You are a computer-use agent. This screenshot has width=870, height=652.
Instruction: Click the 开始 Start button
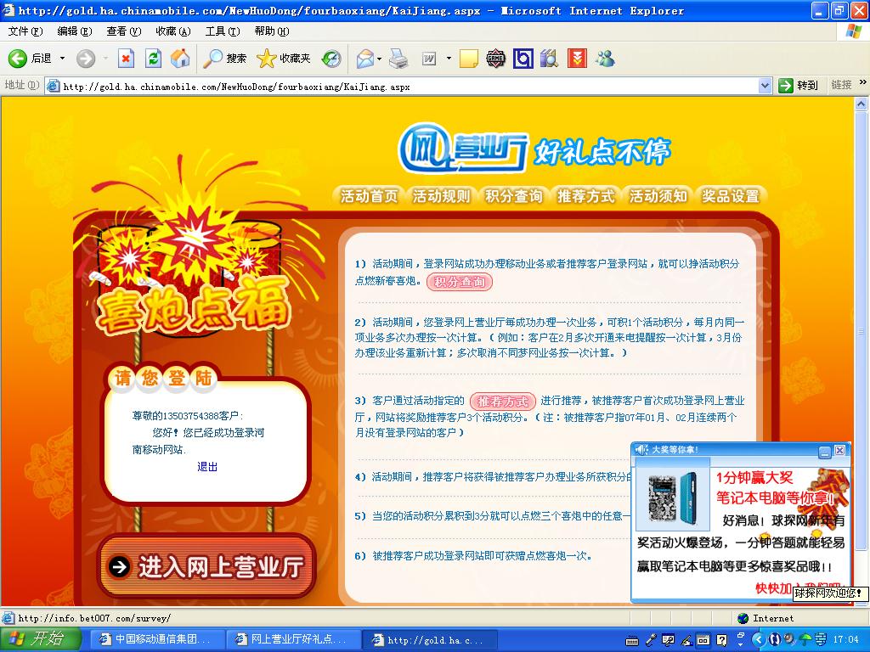click(x=40, y=639)
